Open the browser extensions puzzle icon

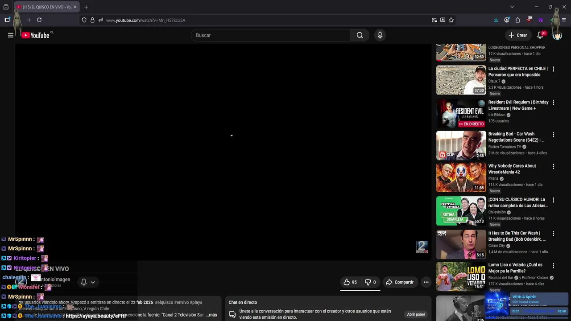[x=517, y=20]
